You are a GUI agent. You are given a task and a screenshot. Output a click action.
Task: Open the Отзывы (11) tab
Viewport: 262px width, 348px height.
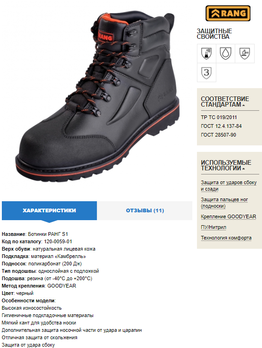tap(145, 210)
